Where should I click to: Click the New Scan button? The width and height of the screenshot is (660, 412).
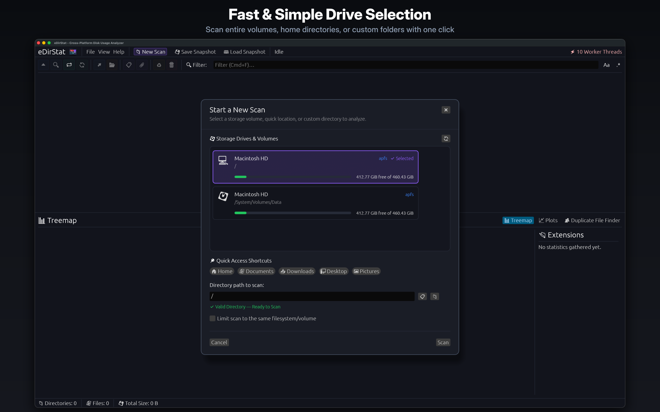click(x=150, y=52)
